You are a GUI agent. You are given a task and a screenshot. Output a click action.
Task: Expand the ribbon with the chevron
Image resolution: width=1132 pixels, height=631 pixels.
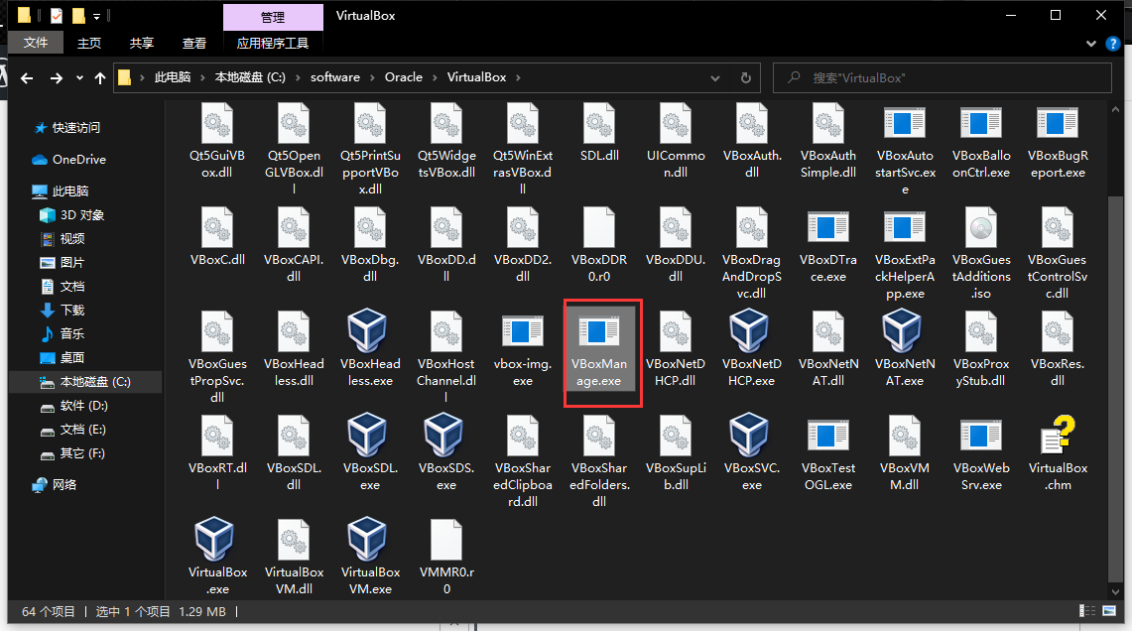(x=1093, y=44)
